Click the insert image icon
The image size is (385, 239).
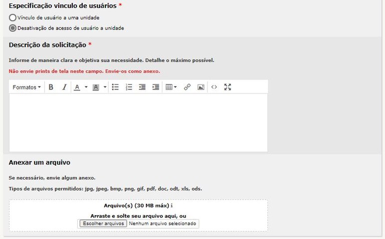point(201,87)
